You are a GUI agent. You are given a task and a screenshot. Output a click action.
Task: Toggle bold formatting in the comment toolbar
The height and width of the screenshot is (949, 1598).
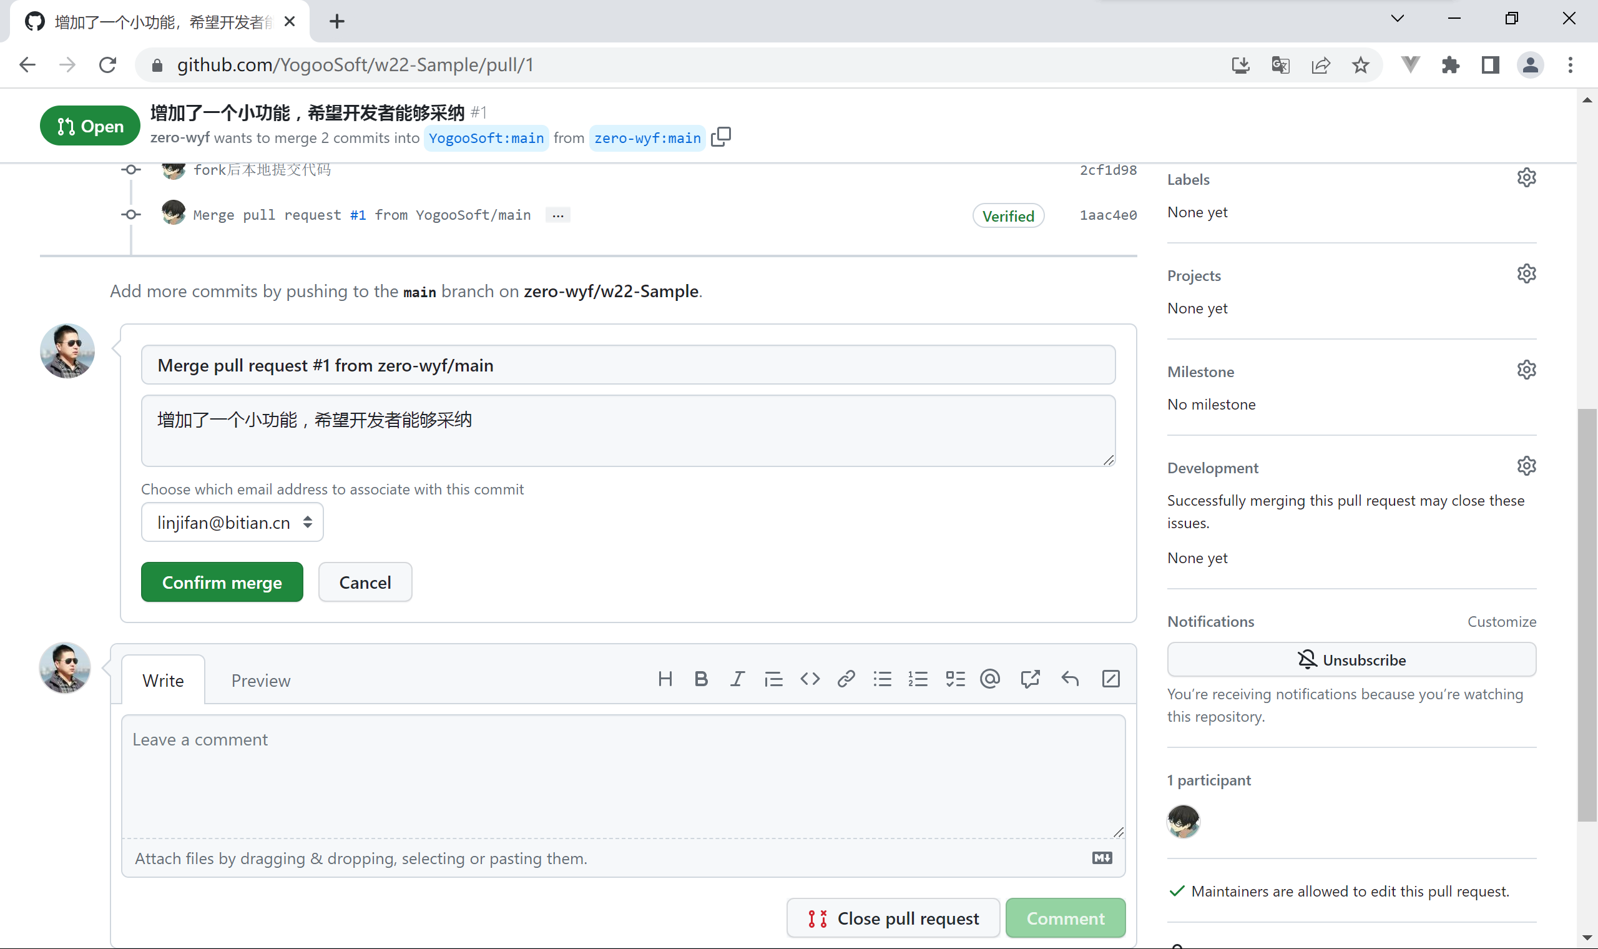(701, 679)
